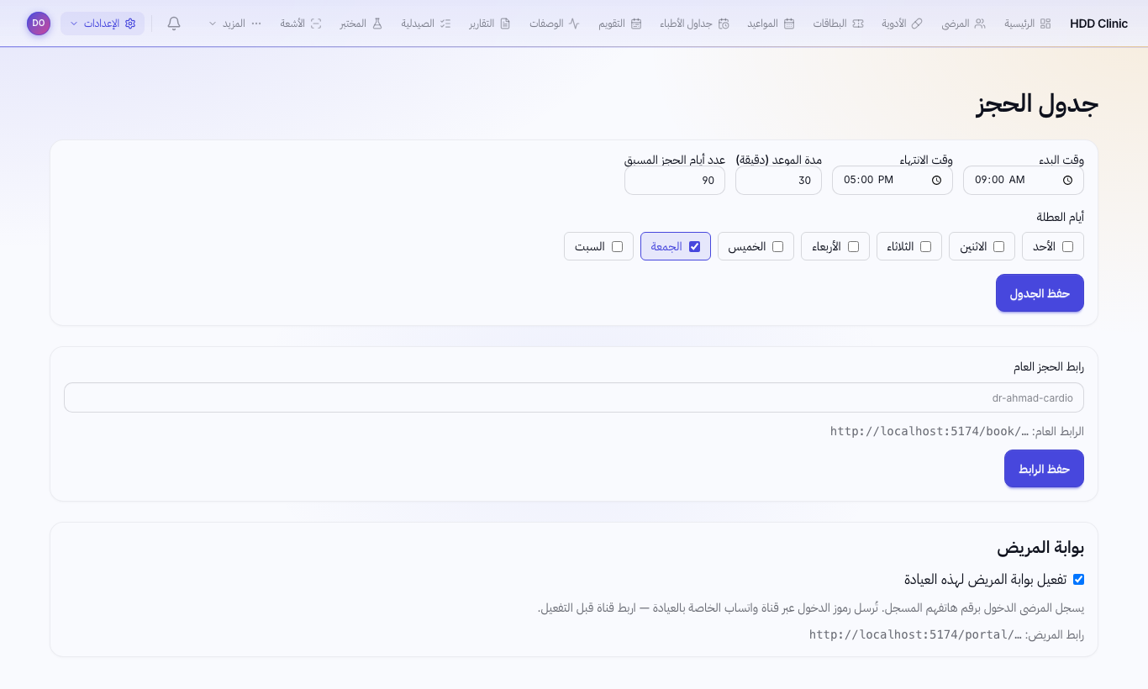Click the start time field showing 09:00 AM

1024,180
